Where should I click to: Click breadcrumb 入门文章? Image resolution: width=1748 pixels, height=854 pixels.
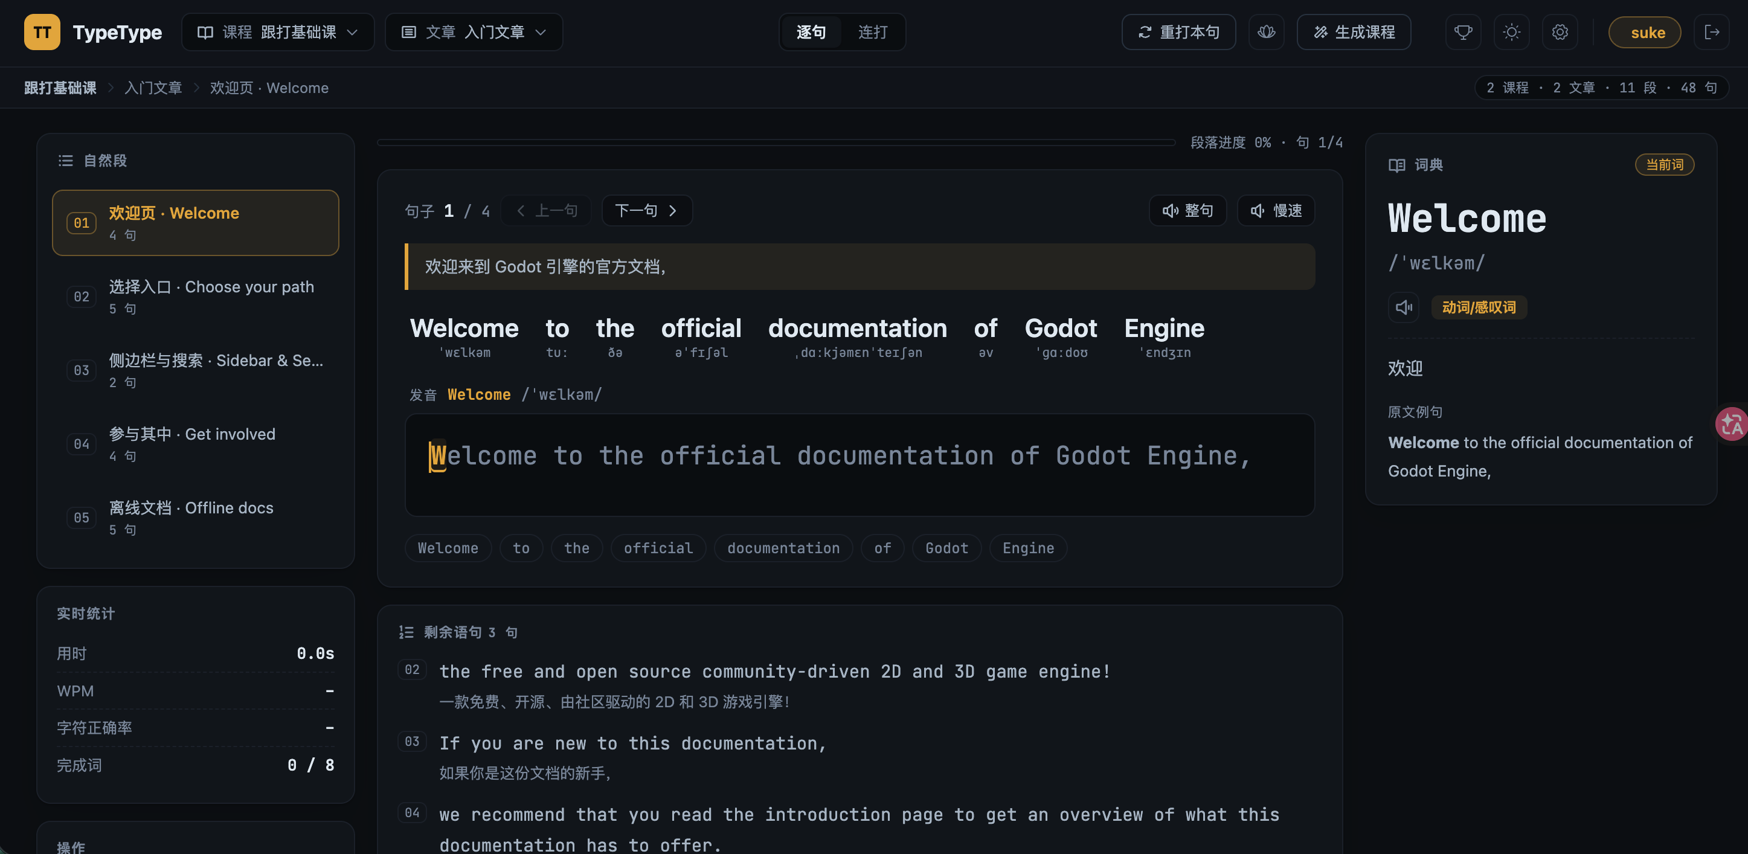click(153, 88)
